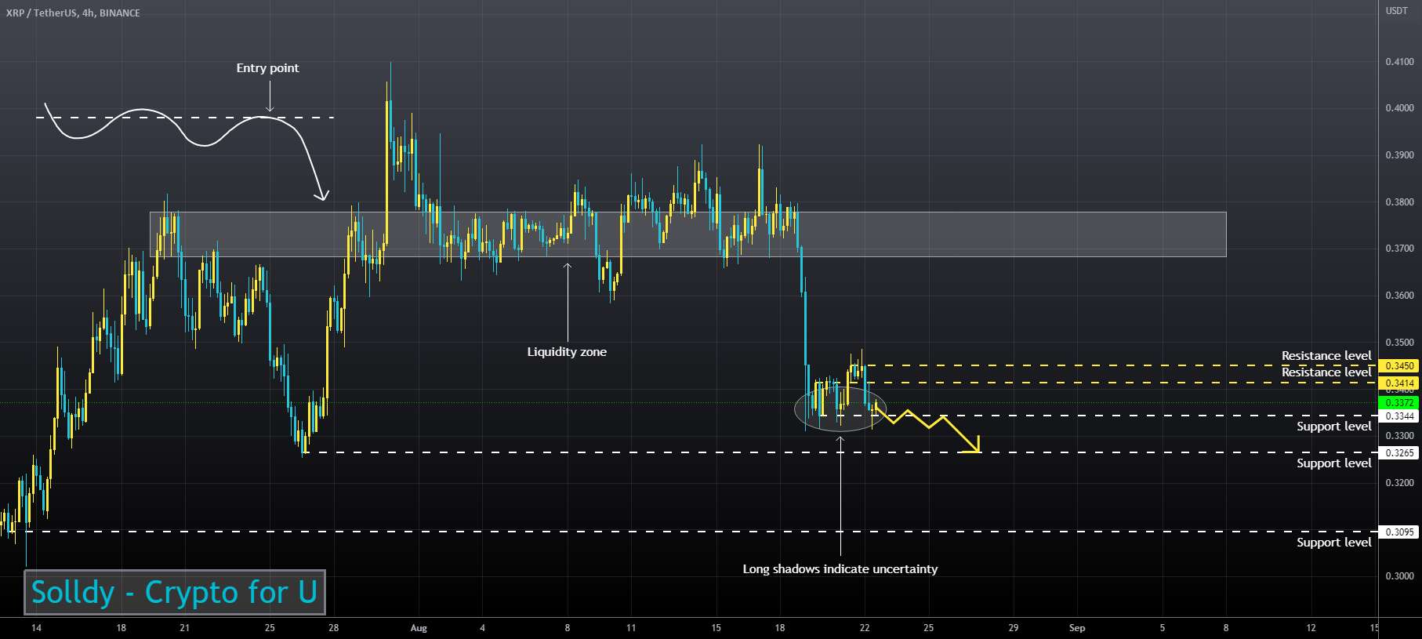Select the 0.3265 support price tag
Screen dimensions: 1422x639
coord(1399,453)
